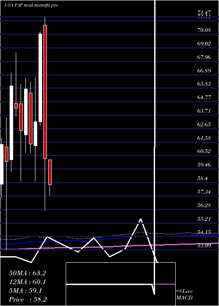Click the 65.83 price axis label
Screen dimensions: 219x306
pos(204,84)
